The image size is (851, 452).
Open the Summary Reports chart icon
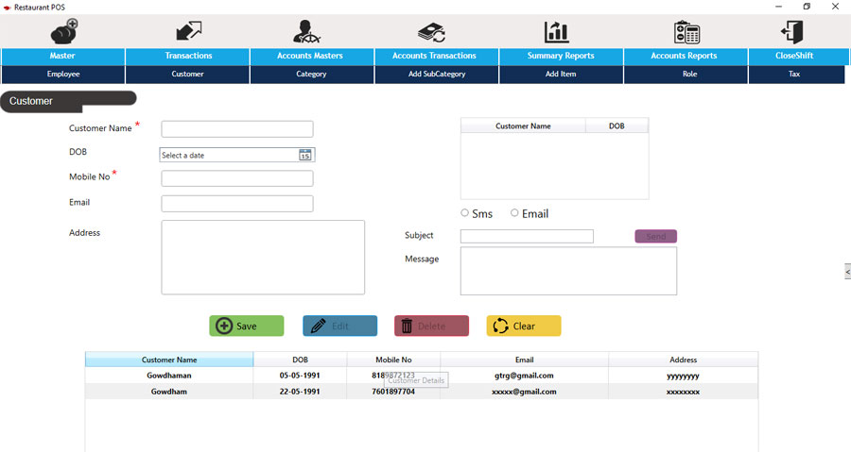557,31
